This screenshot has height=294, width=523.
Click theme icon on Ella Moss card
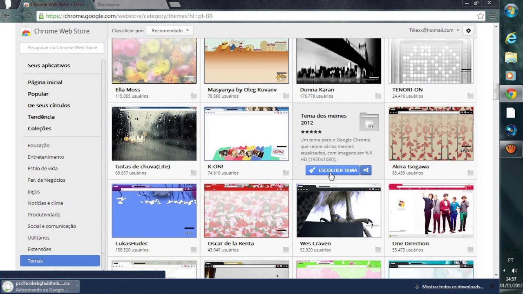(x=194, y=96)
